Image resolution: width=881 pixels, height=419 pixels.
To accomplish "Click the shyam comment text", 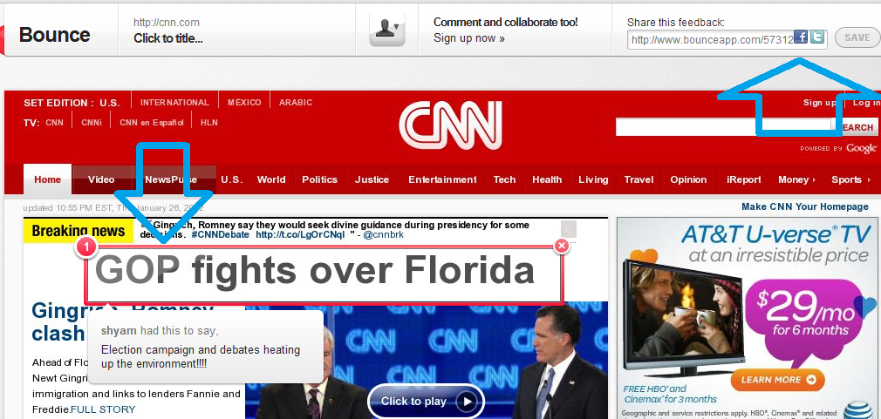I will point(201,357).
